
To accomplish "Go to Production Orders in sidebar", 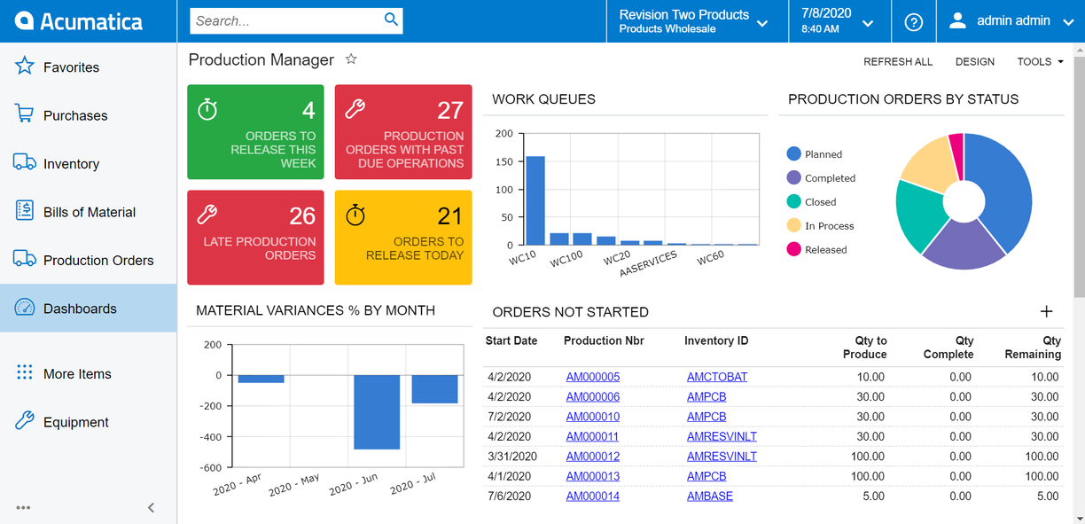I will pyautogui.click(x=98, y=261).
